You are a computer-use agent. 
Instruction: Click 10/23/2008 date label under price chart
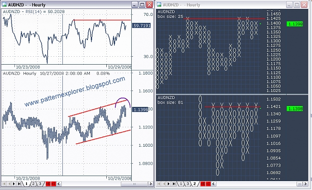coord(27,178)
